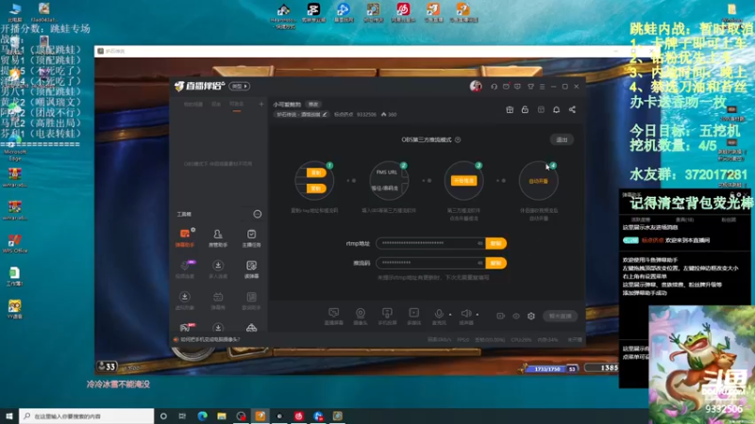Click the share icon in room header
The width and height of the screenshot is (755, 424).
(572, 109)
